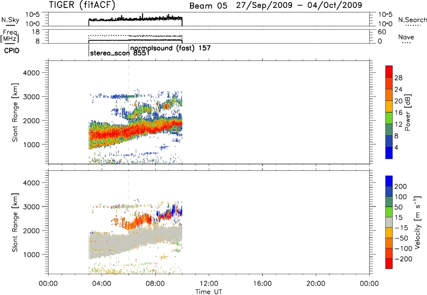The image size is (427, 295).
Task: Click the "100" label on Velocity colorbar
Action: (401, 196)
